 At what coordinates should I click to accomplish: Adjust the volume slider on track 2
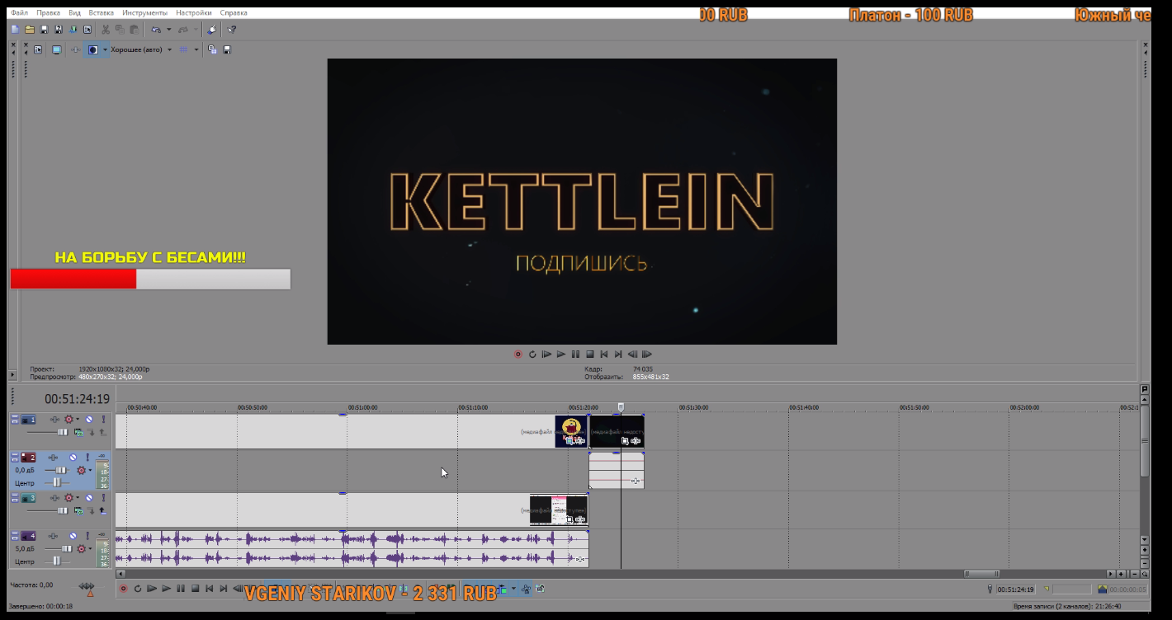point(60,470)
